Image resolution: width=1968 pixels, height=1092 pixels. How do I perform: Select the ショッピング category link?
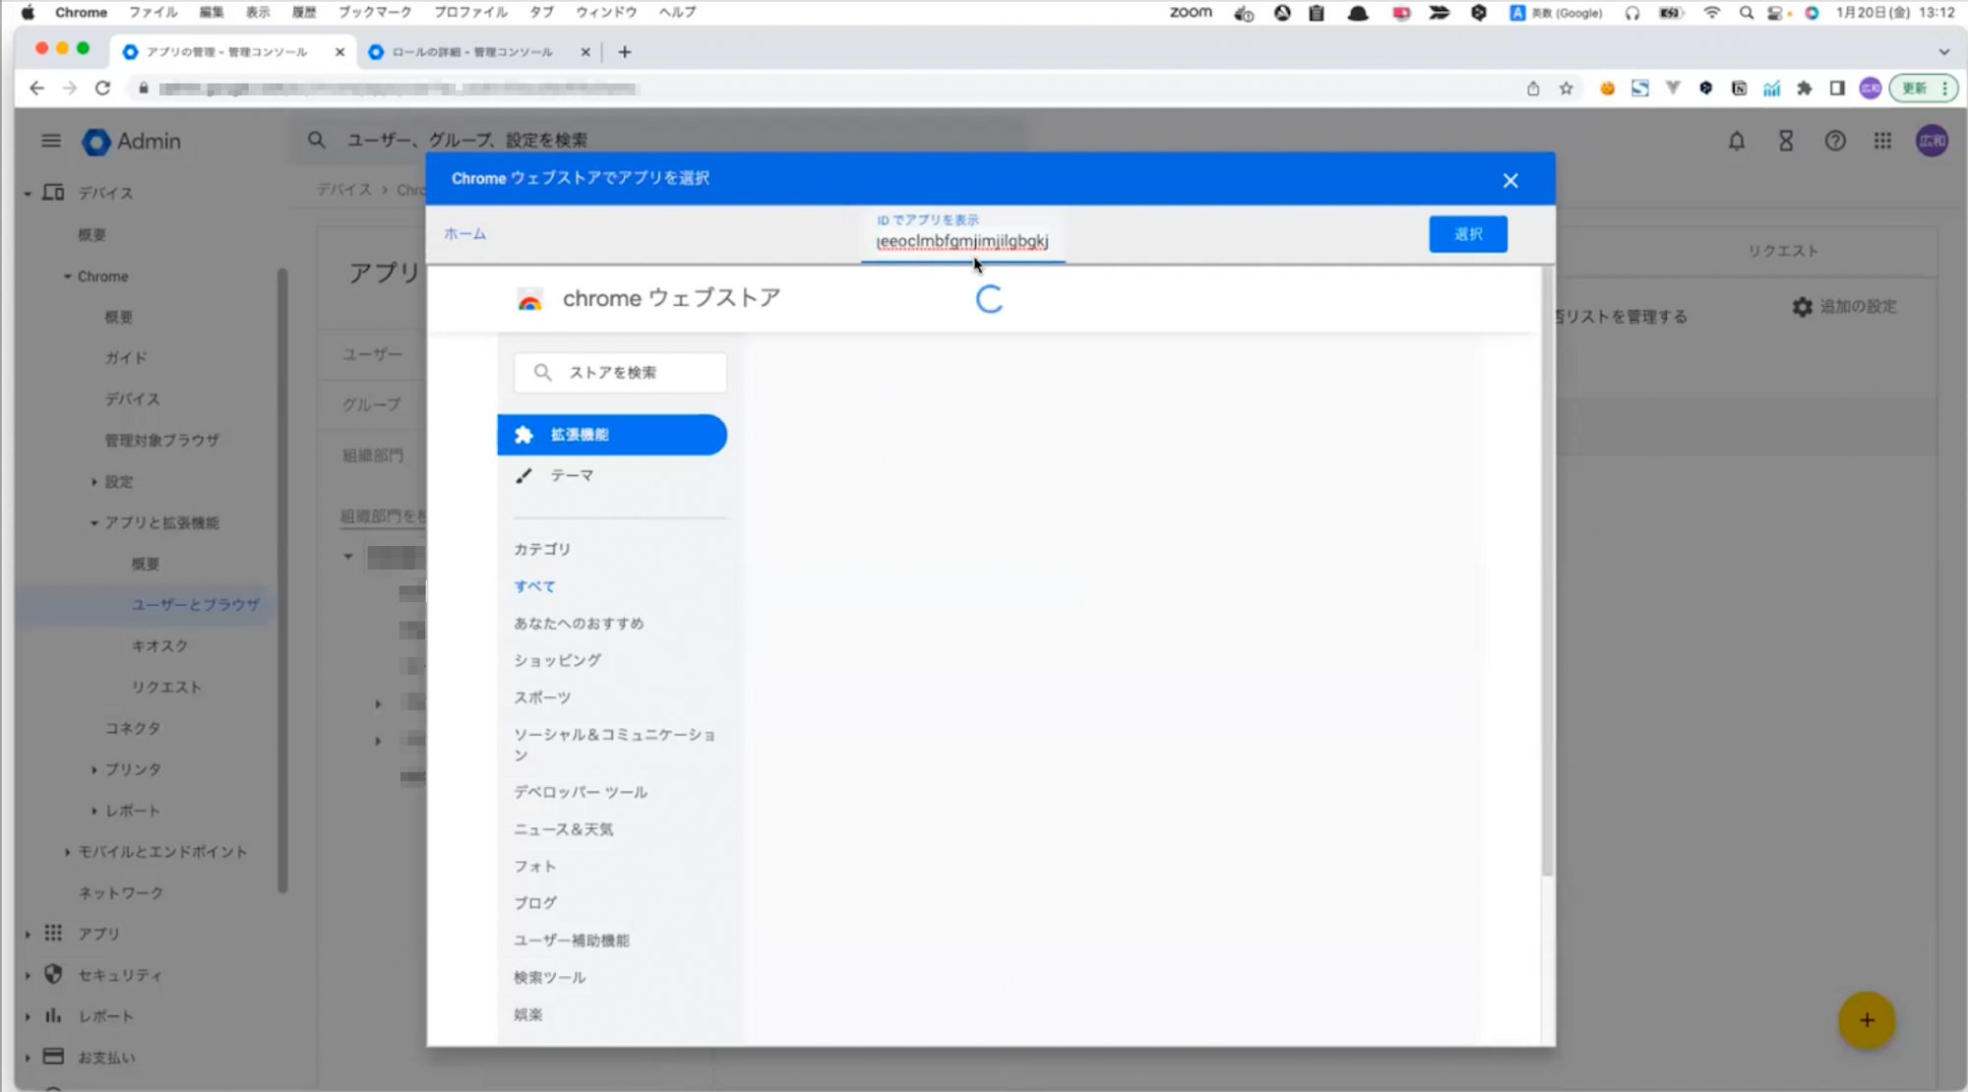click(557, 660)
